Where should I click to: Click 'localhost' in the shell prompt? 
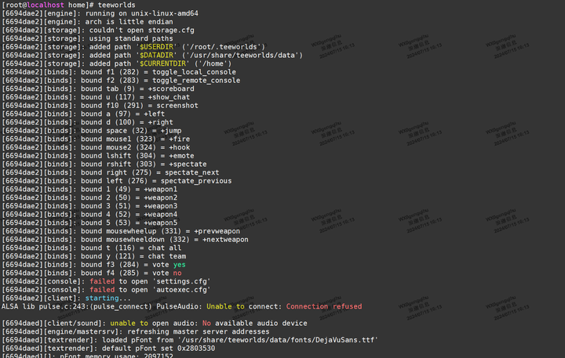(45, 5)
